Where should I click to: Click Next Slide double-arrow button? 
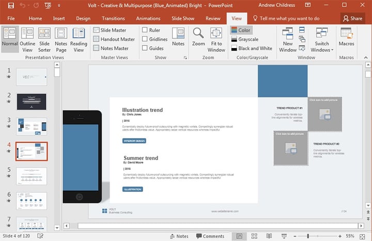coord(368,219)
